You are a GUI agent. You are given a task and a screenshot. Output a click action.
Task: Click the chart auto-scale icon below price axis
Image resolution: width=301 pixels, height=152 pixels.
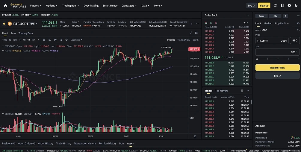point(195,136)
